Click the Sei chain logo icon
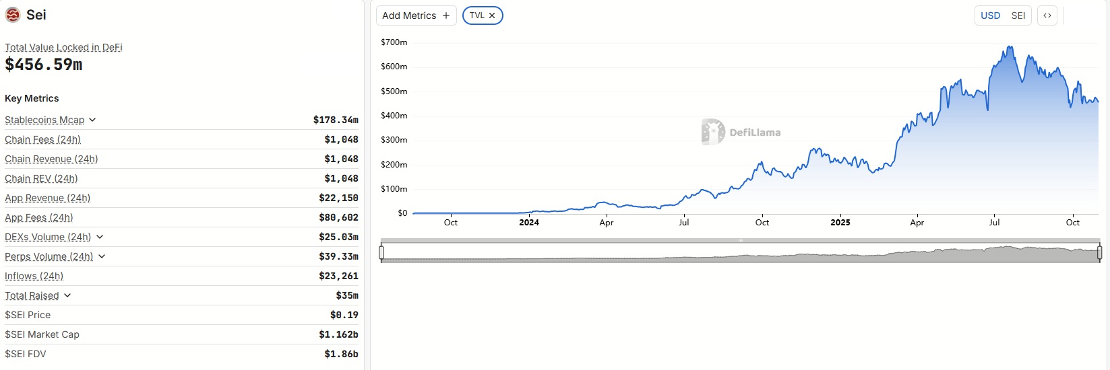Image resolution: width=1110 pixels, height=370 pixels. pos(13,15)
